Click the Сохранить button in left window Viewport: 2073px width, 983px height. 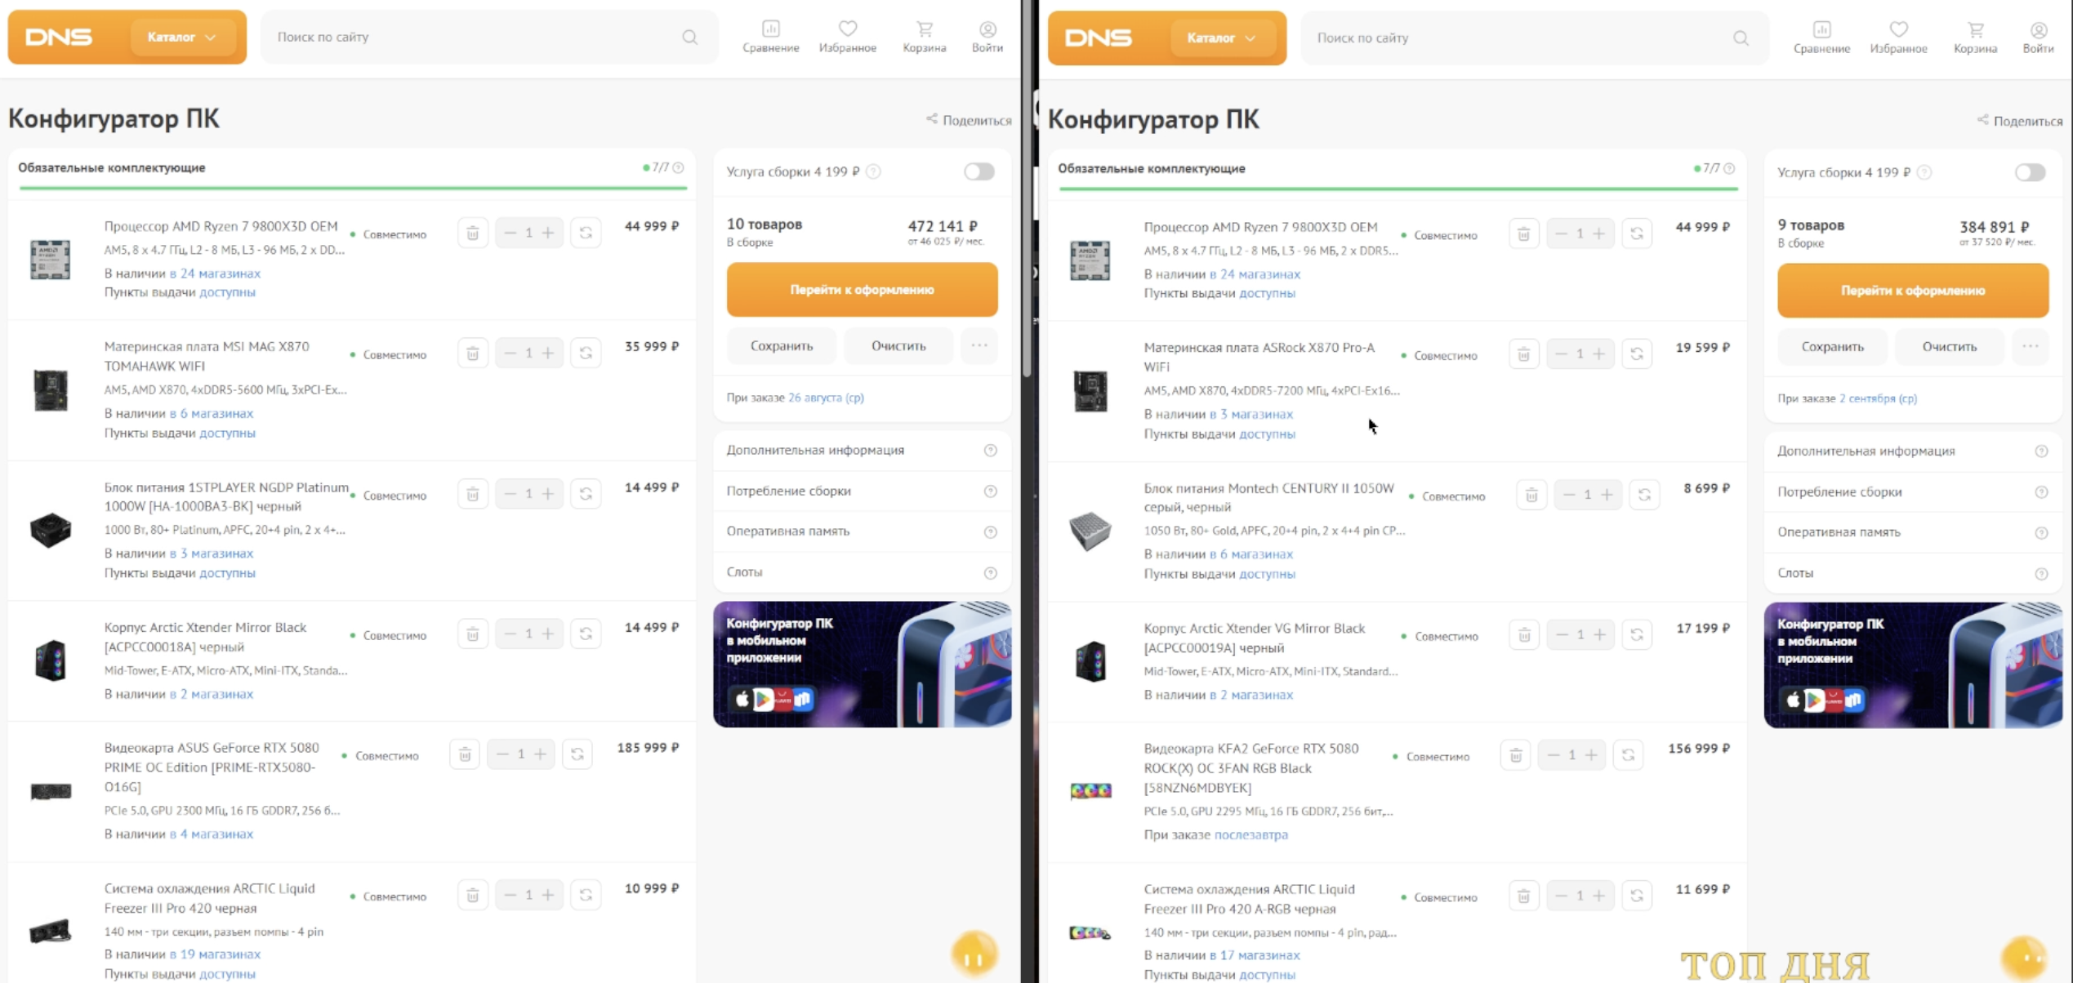(x=781, y=345)
